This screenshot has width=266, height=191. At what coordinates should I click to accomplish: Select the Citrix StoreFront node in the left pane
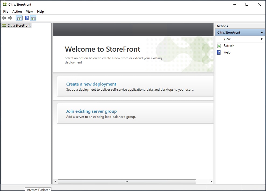(19, 25)
